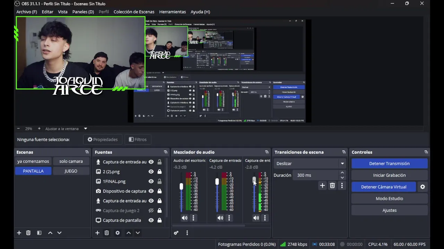Open Archivo (F) menu
This screenshot has height=249, width=444.
tap(27, 12)
